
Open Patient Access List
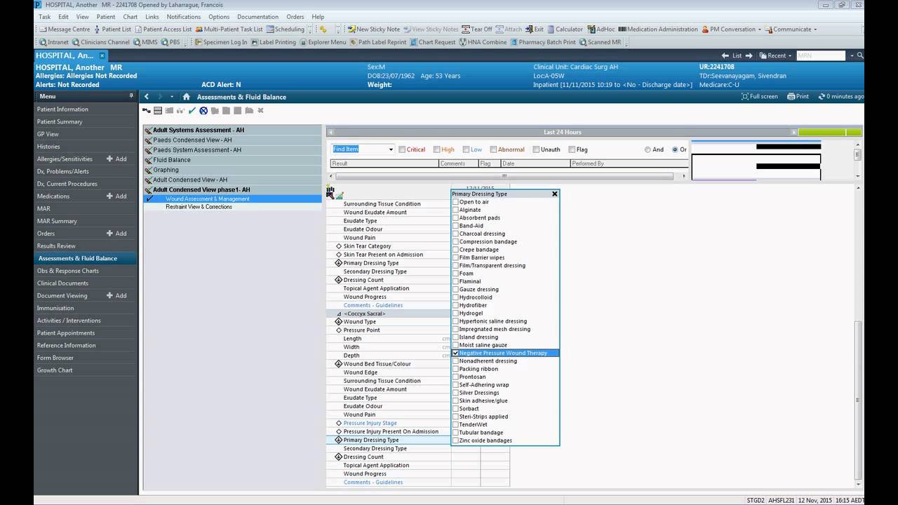pyautogui.click(x=163, y=29)
